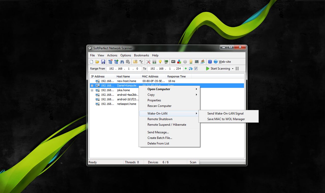Image resolution: width=325 pixels, height=193 pixels.
Task: Choose Send Wake-On-LAN Signal
Action: [229, 114]
